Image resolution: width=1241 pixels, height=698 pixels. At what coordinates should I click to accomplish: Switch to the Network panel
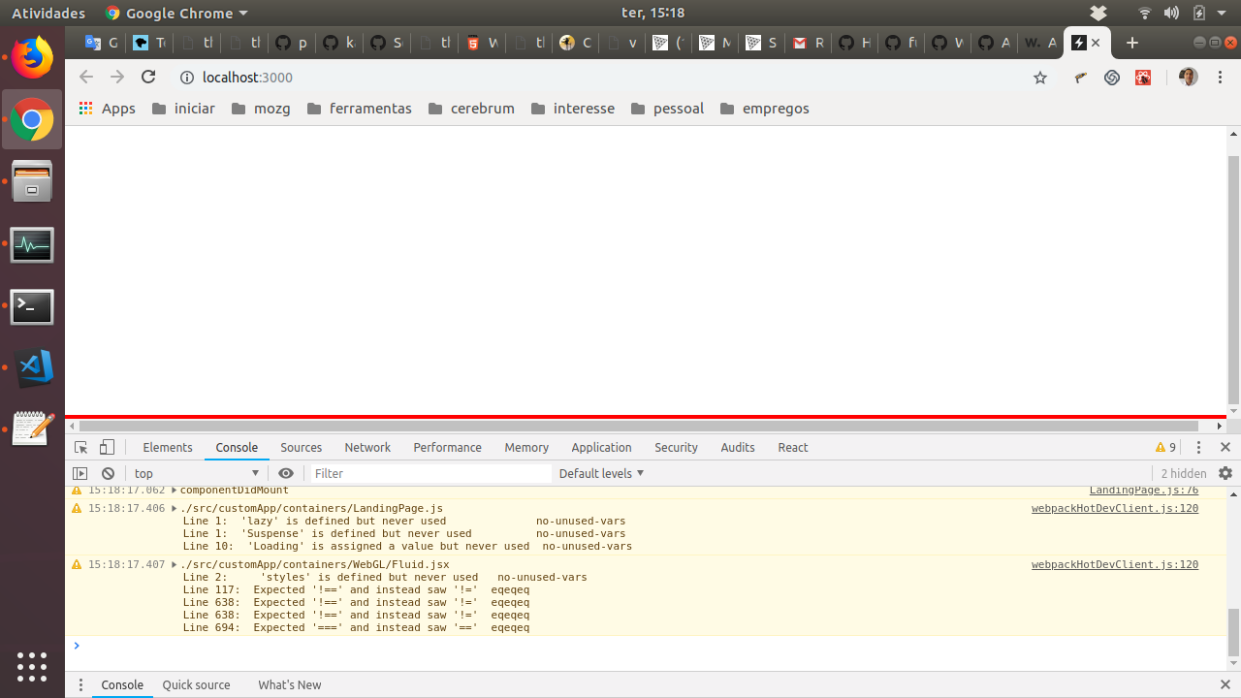[x=367, y=447]
